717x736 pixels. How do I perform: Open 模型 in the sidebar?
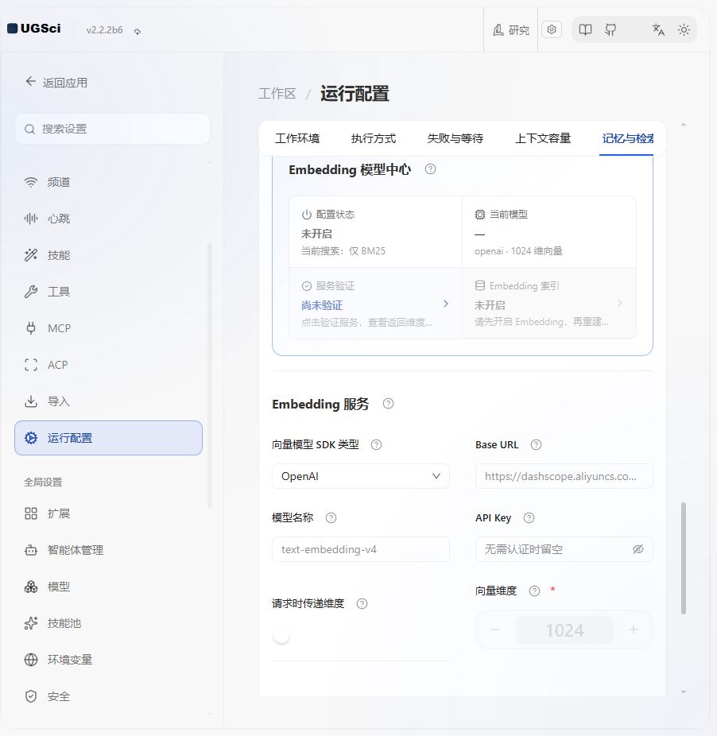point(108,587)
